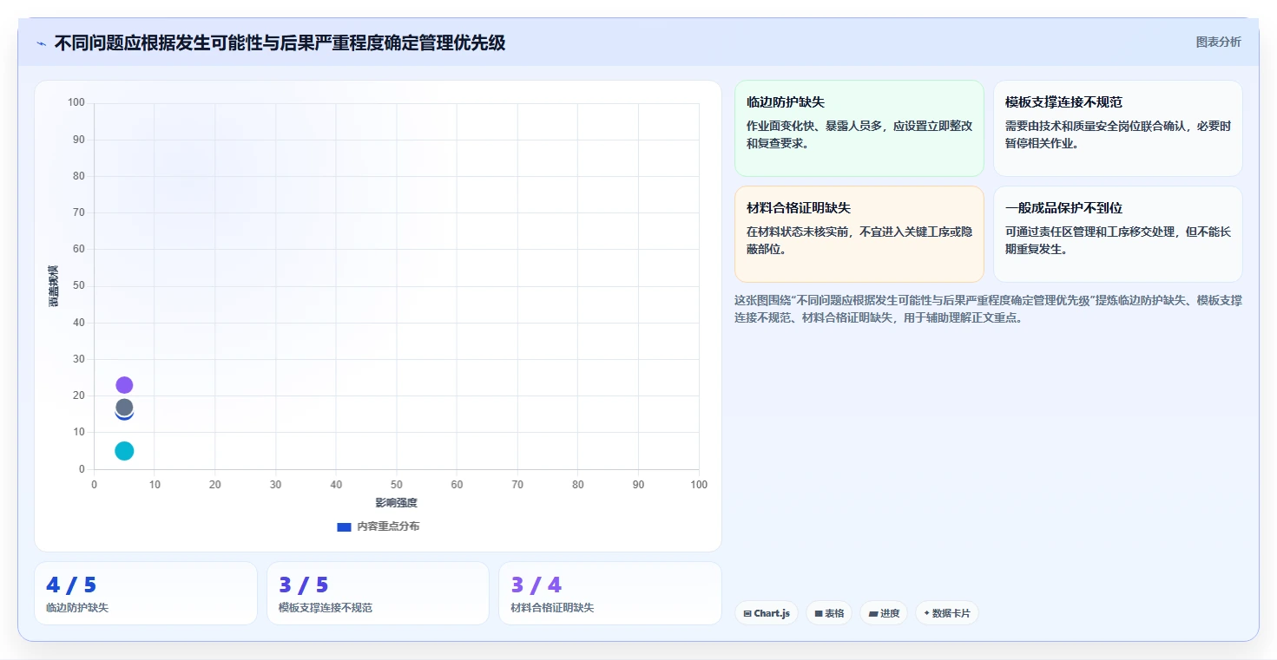Select the 材料合格证明缺失 orange info card

pos(859,234)
